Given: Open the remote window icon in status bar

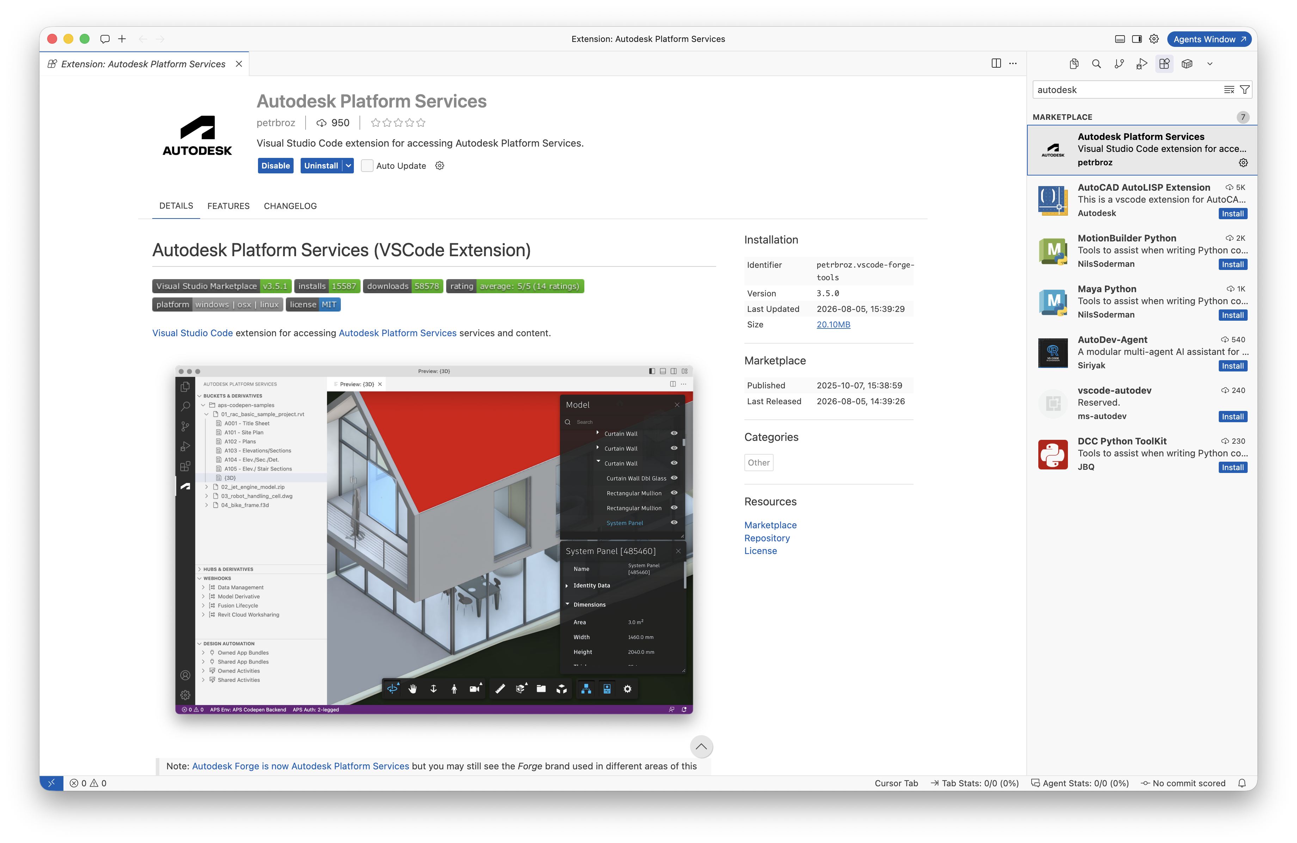Looking at the screenshot, I should pyautogui.click(x=52, y=783).
